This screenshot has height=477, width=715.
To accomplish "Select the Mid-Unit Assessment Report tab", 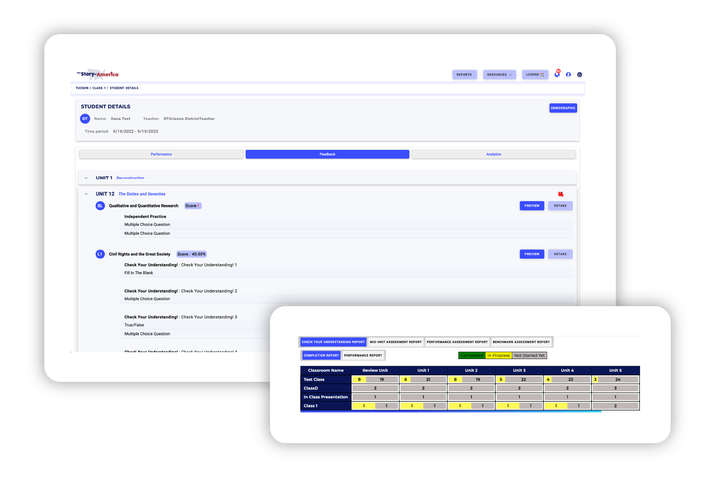I will (x=396, y=342).
